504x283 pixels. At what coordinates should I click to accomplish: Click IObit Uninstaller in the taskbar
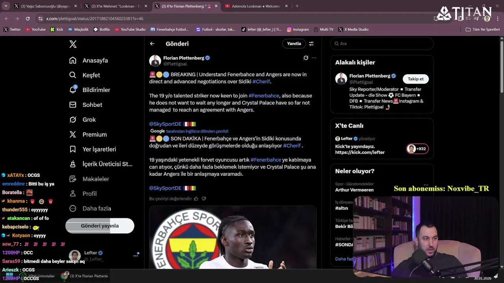[x=38, y=276]
